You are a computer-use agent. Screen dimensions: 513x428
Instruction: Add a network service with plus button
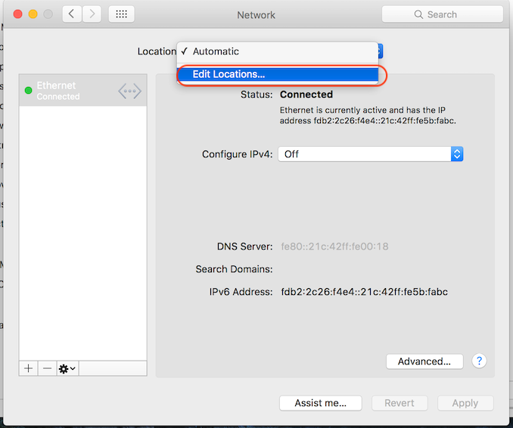point(29,368)
